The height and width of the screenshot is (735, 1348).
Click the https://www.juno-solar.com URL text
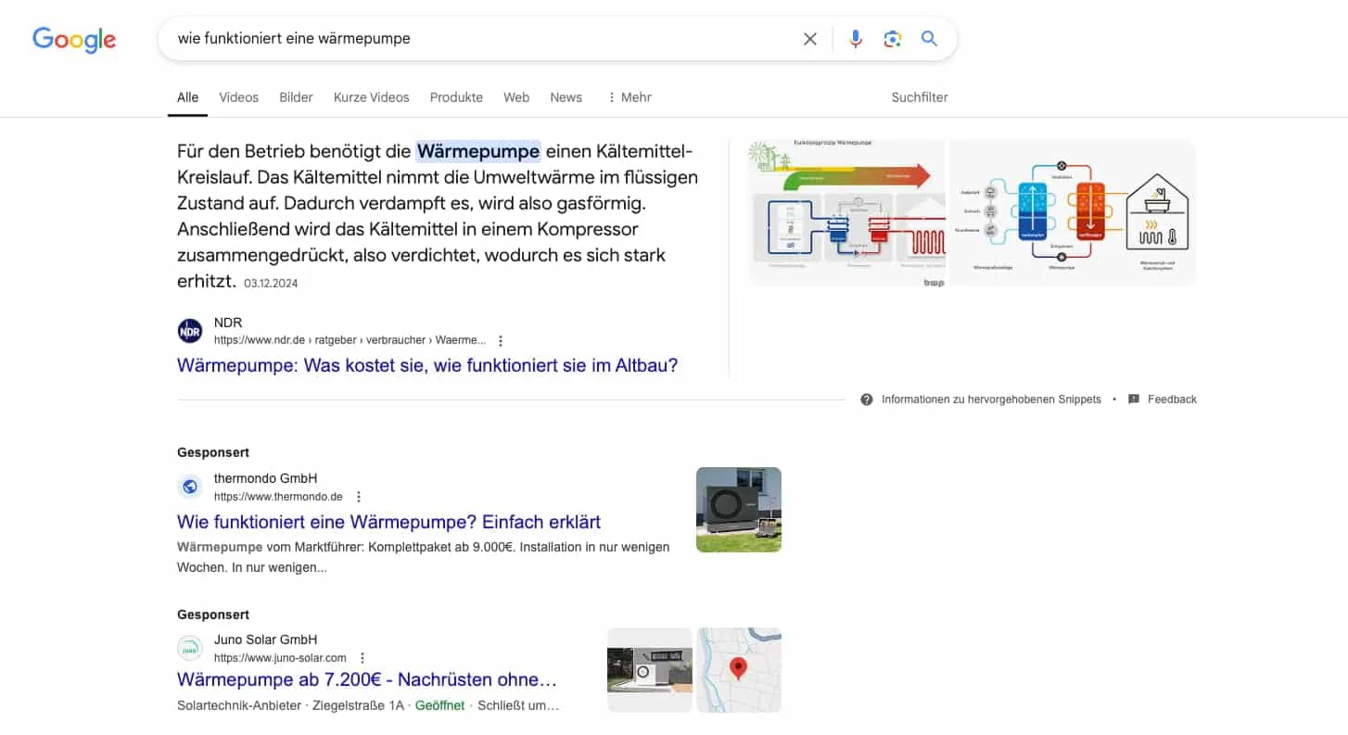pyautogui.click(x=280, y=658)
